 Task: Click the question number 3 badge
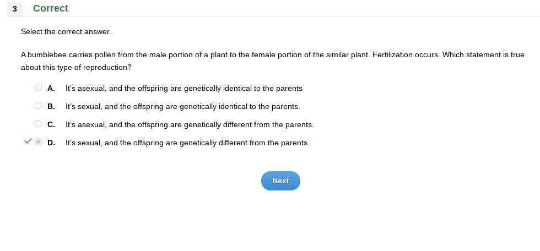click(15, 9)
